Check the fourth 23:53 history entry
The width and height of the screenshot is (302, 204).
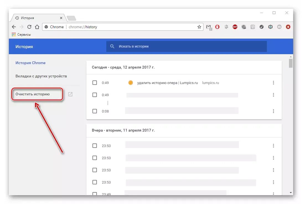[x=95, y=182]
